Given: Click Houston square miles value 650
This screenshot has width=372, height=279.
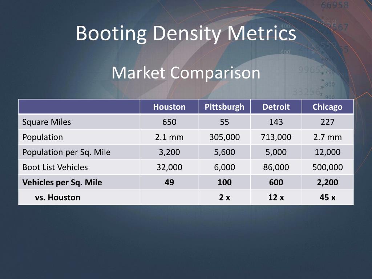Looking at the screenshot, I should pos(169,122).
